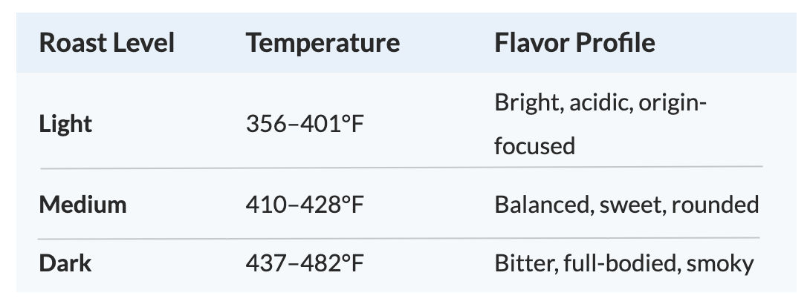
Task: Click the word 'focused' in Light row
Action: tap(534, 146)
